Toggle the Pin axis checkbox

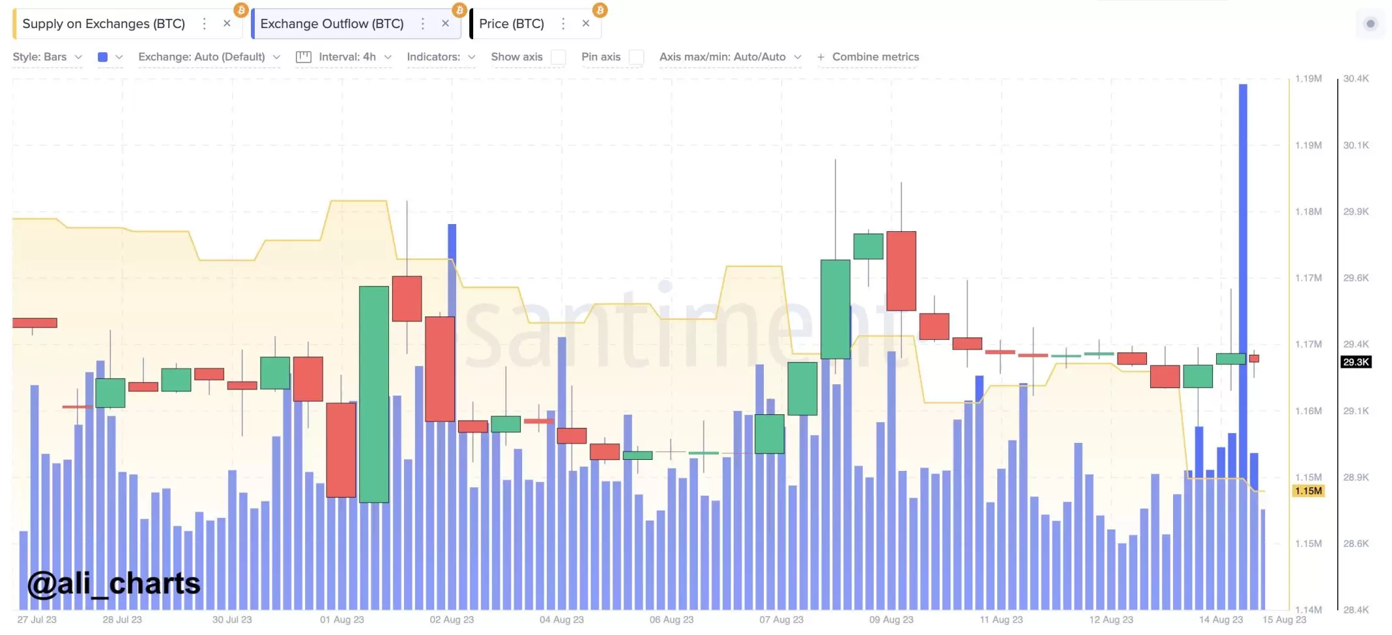pos(636,57)
